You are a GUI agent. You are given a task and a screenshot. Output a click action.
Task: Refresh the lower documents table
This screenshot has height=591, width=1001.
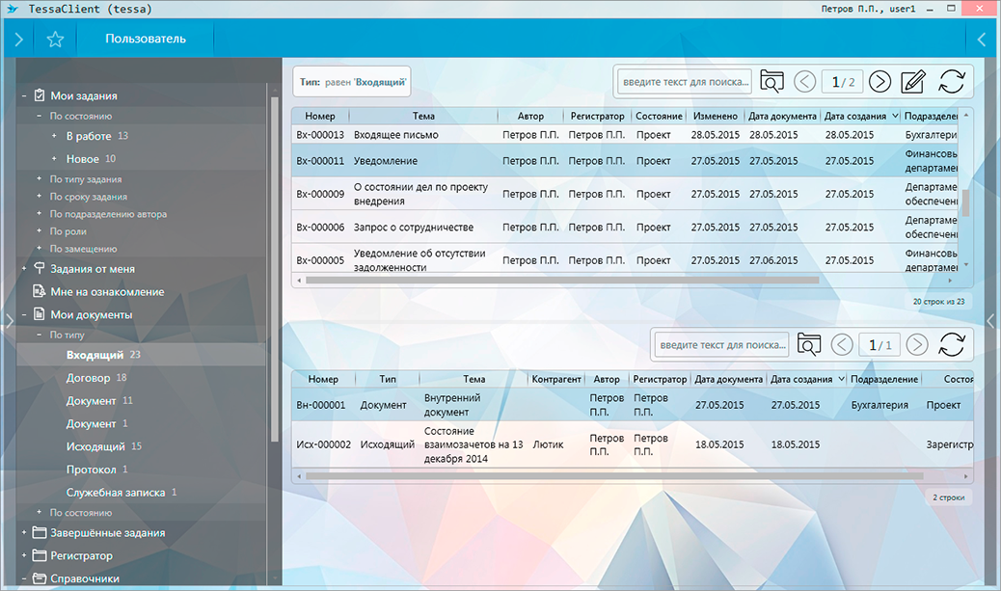(x=951, y=344)
